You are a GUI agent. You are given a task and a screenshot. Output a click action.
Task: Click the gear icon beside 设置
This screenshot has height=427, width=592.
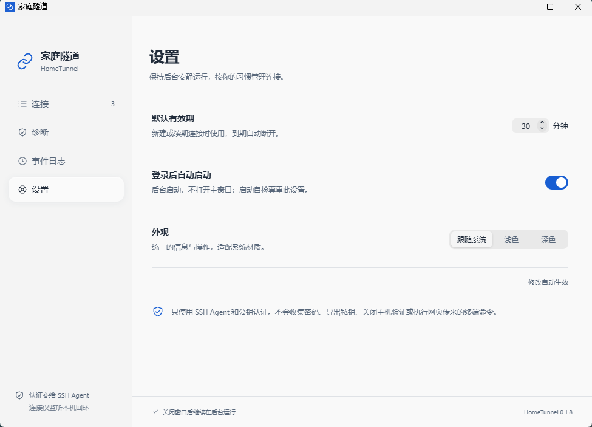22,190
